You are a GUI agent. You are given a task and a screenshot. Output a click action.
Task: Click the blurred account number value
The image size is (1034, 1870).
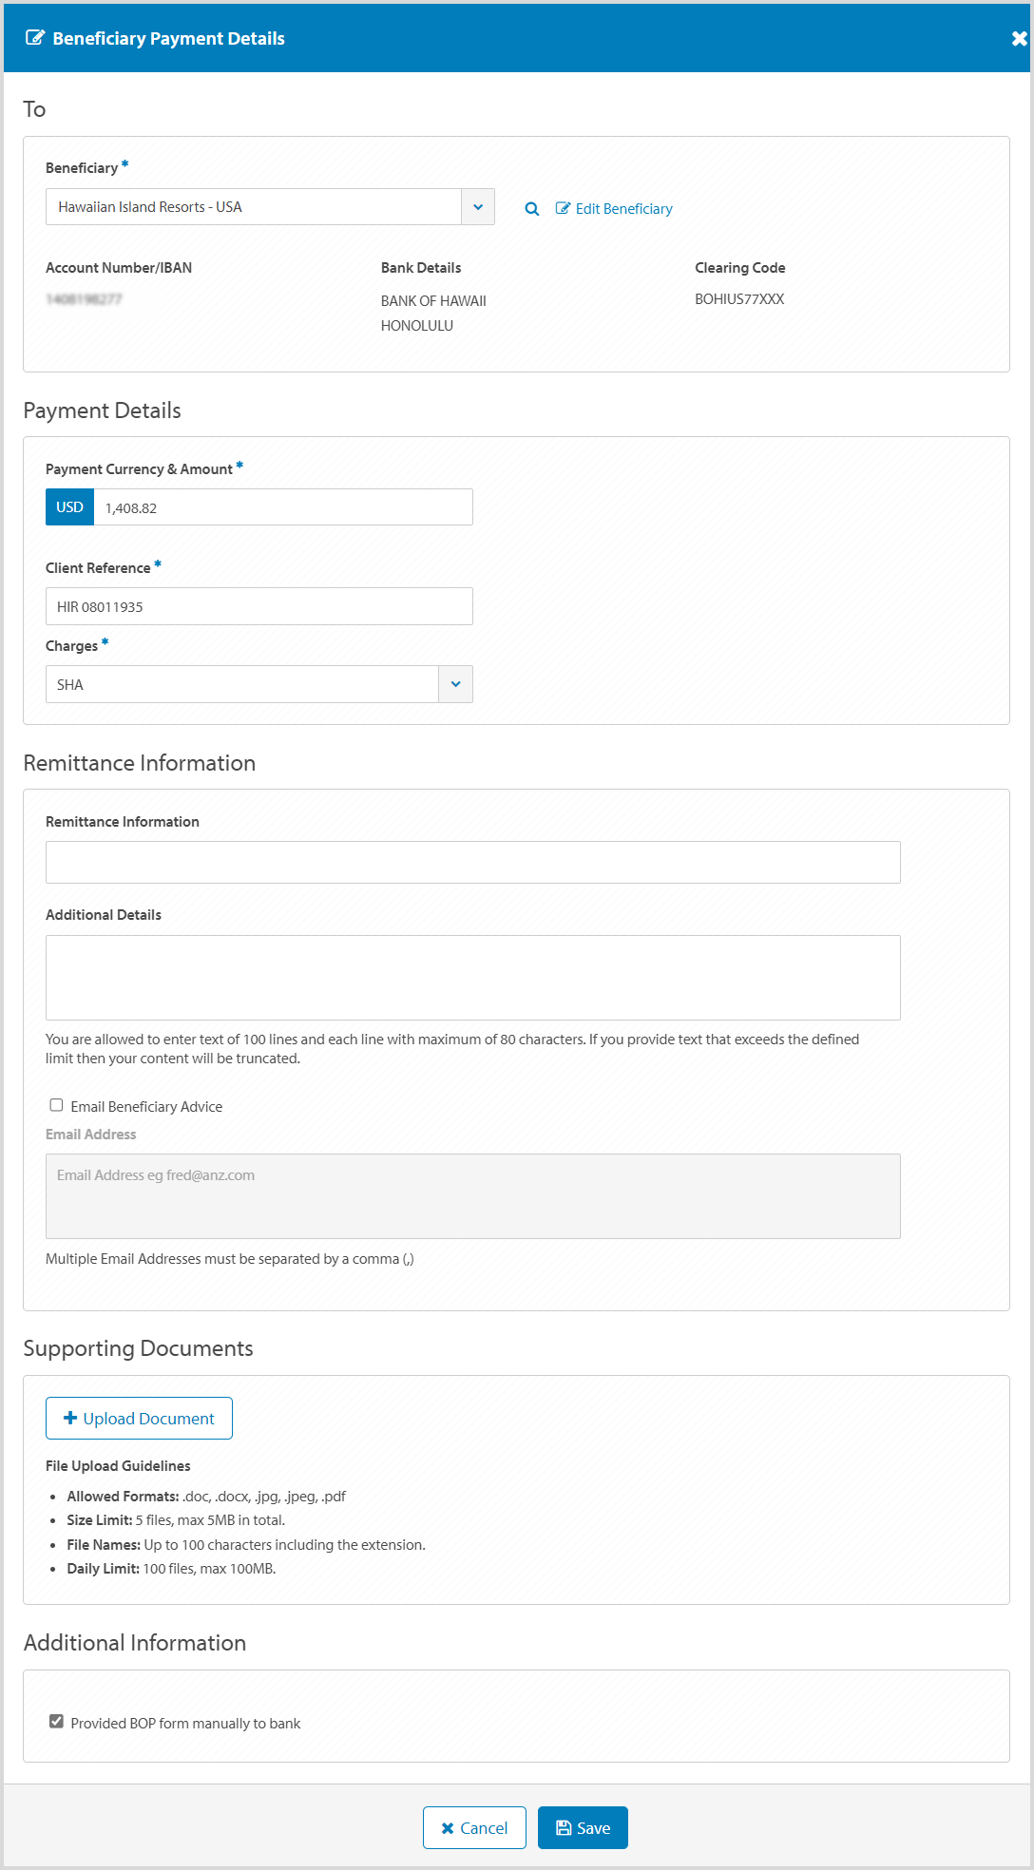point(84,299)
